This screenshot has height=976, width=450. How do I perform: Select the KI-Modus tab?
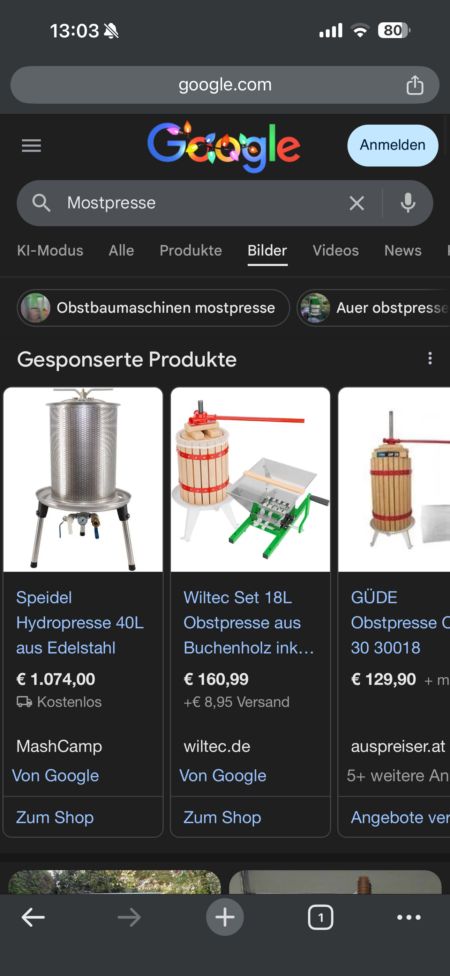click(x=50, y=251)
